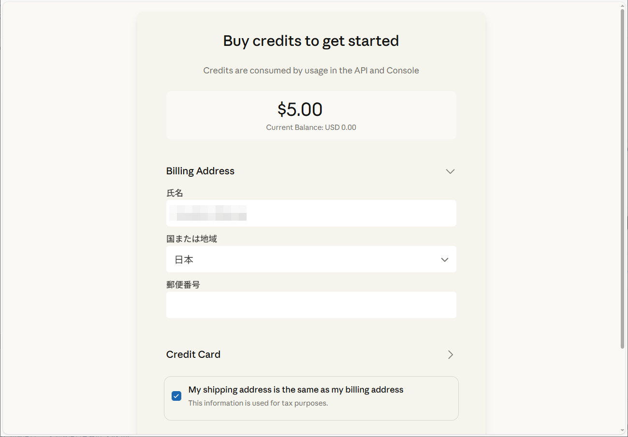Click the "used for tax purposes" note
628x437 pixels.
click(x=258, y=403)
